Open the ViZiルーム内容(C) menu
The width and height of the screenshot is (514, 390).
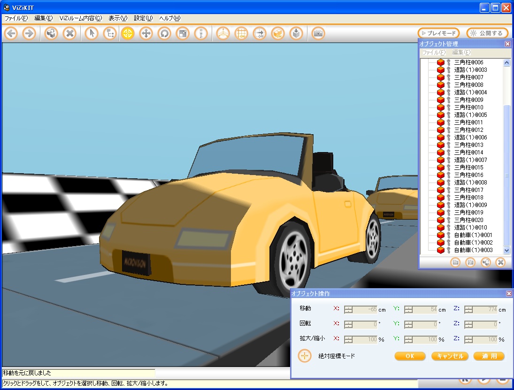coord(80,18)
